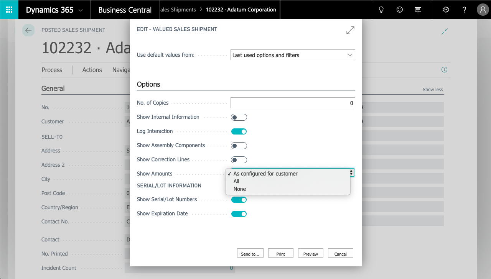Screen dimensions: 491x279
Task: Click the message/chat icon in top bar
Action: point(418,9)
